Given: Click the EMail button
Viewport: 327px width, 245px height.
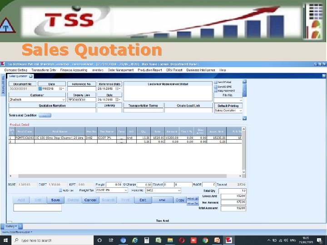Looking at the screenshot, I should pyautogui.click(x=162, y=200).
